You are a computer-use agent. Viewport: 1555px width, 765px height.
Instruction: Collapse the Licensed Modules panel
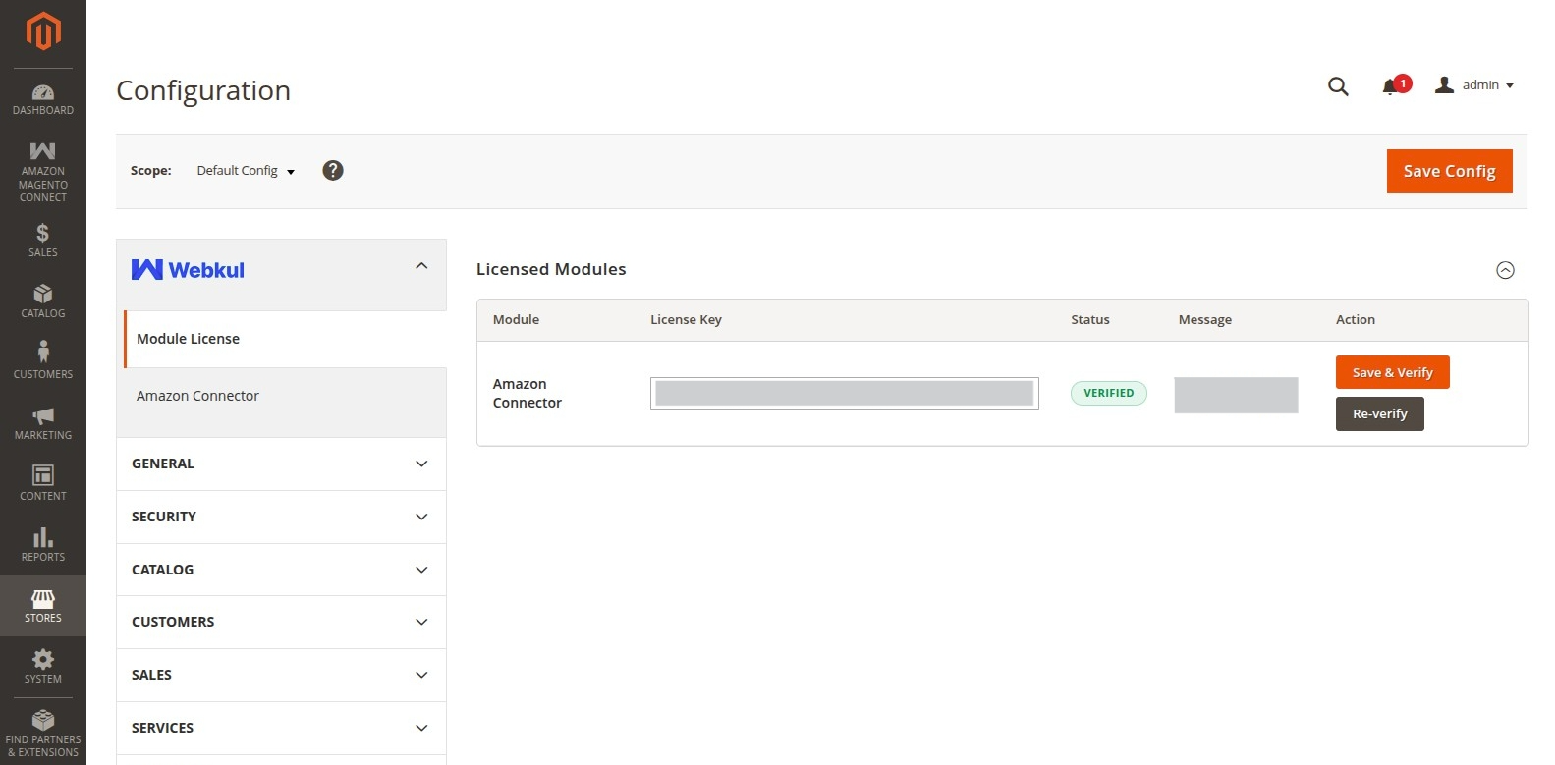1505,270
